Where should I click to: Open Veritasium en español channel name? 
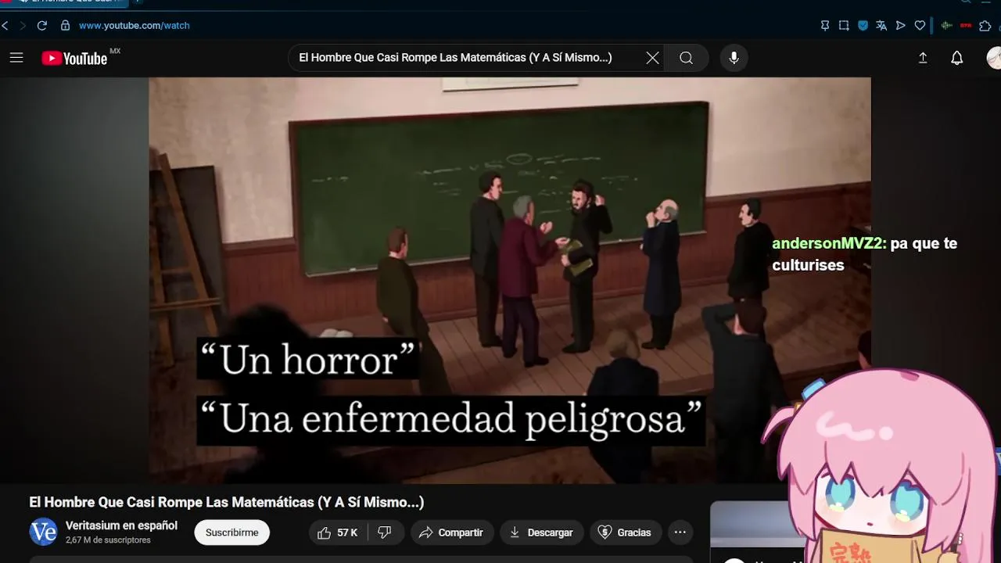pyautogui.click(x=121, y=525)
